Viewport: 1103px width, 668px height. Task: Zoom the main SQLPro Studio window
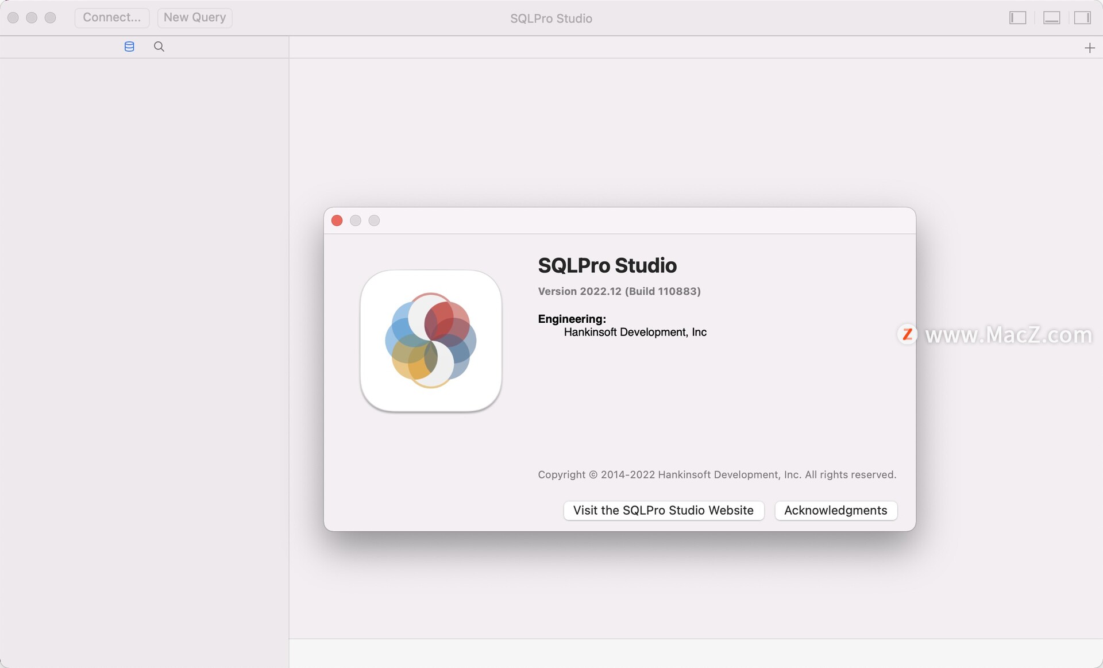(51, 18)
